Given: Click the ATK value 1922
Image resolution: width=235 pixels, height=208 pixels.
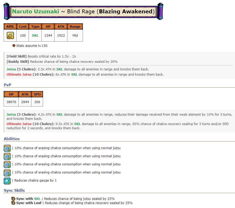Looking at the screenshot, I should click(x=61, y=35).
